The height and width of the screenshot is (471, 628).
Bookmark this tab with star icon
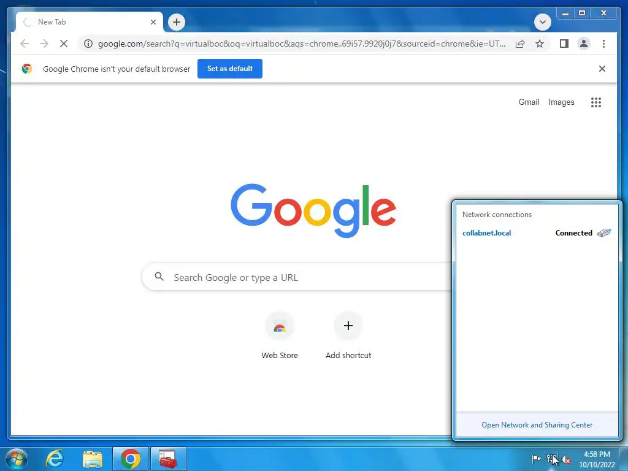tap(540, 44)
